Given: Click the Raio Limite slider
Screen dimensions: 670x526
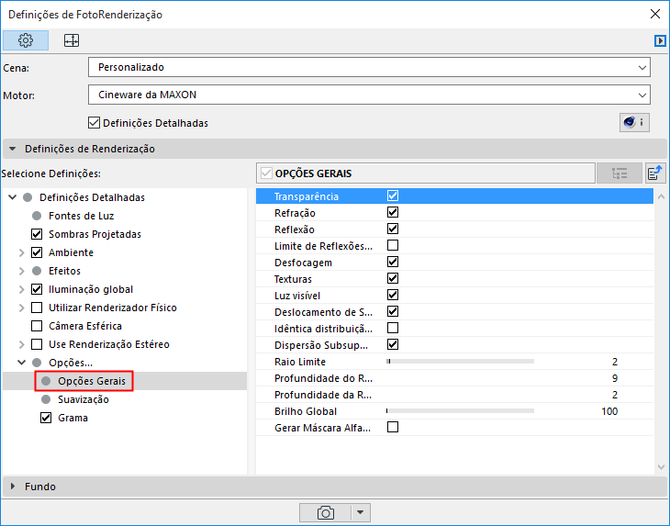Looking at the screenshot, I should pyautogui.click(x=460, y=362).
